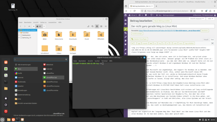217x122 pixels.
Task: Click the Samsung_T5 desktop drive icon
Action: 13,7
